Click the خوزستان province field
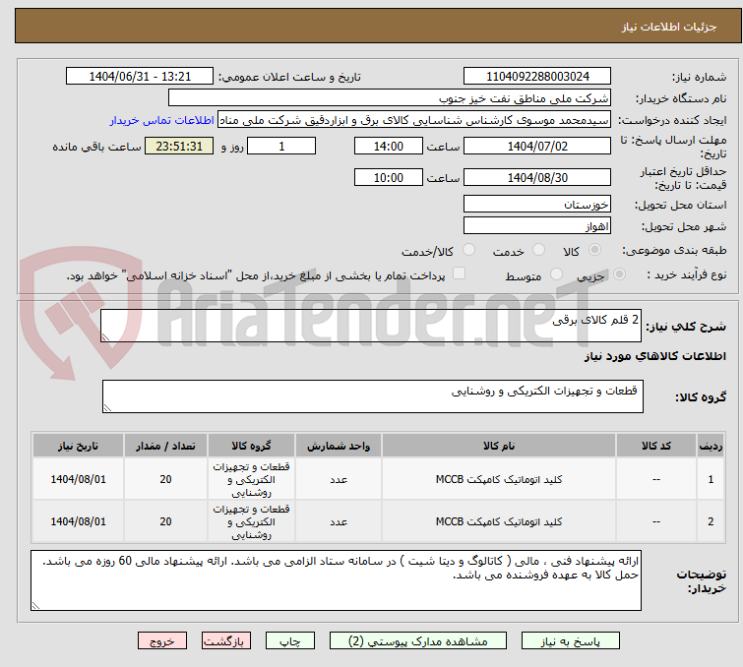 coord(537,205)
